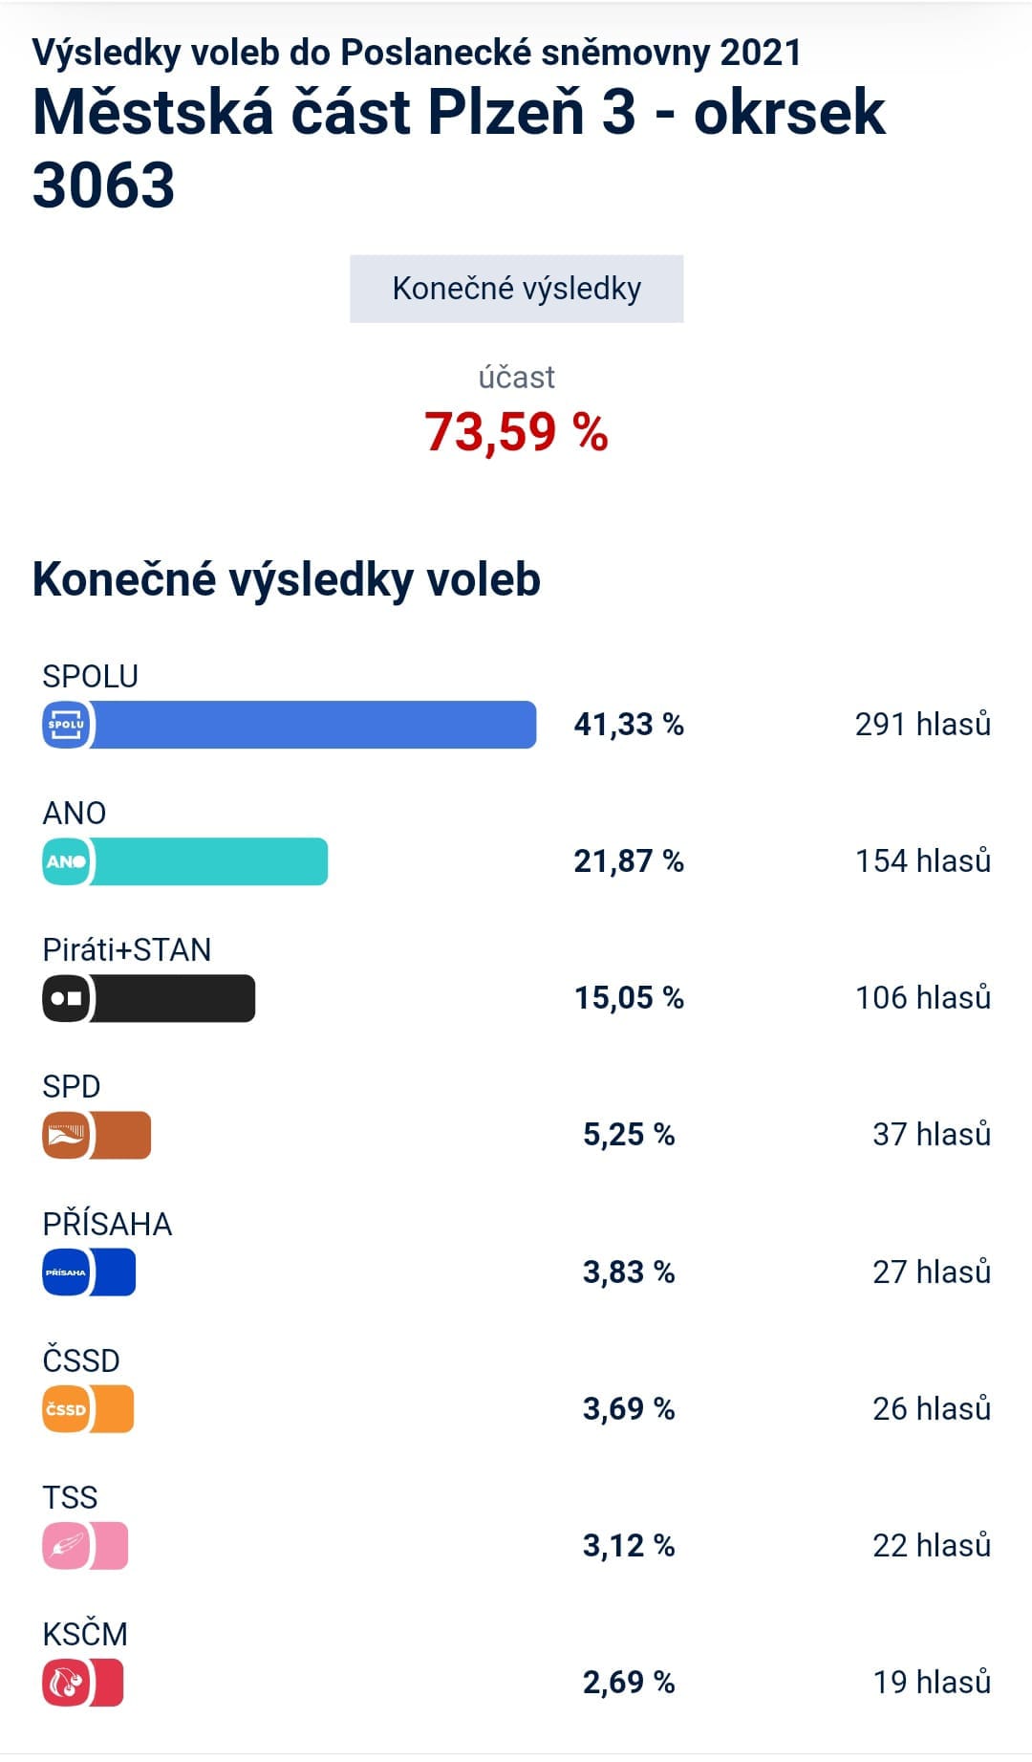Click the Konečné výsledky voleb heading

(287, 579)
